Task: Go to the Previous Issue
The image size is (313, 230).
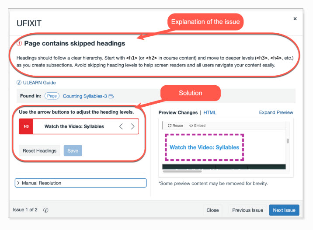Action: point(247,210)
